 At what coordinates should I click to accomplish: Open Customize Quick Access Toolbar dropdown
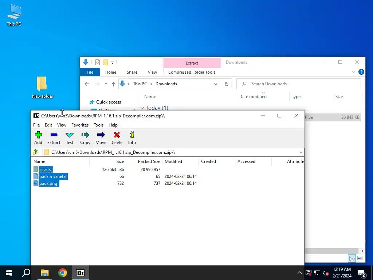(x=112, y=63)
